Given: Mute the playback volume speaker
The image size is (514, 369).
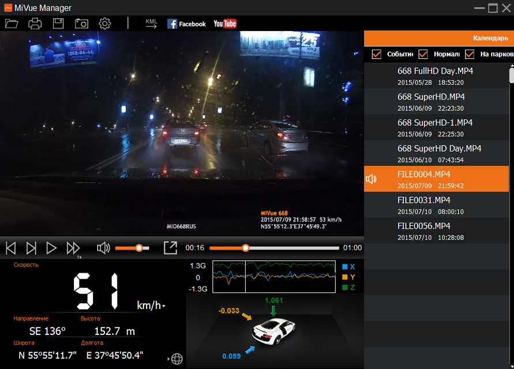Looking at the screenshot, I should 103,248.
